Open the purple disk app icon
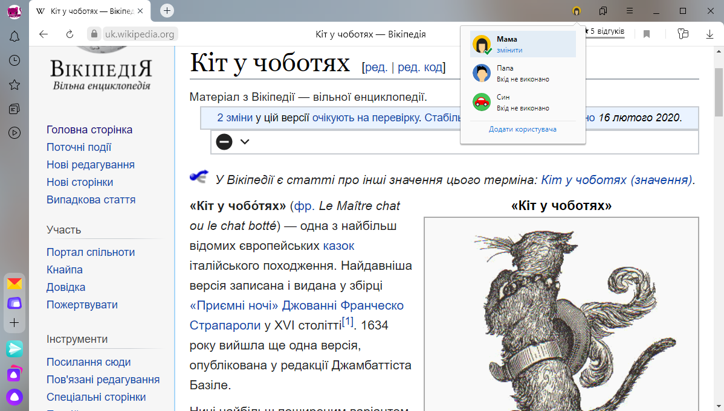The width and height of the screenshot is (724, 411). point(15,303)
